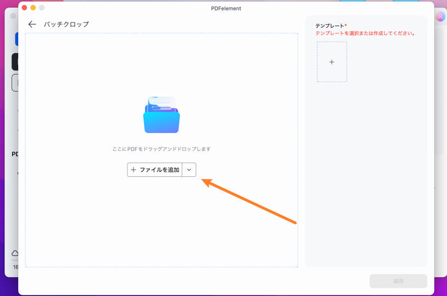The image size is (447, 296).
Task: Click the PDFelement window title
Action: (x=226, y=8)
